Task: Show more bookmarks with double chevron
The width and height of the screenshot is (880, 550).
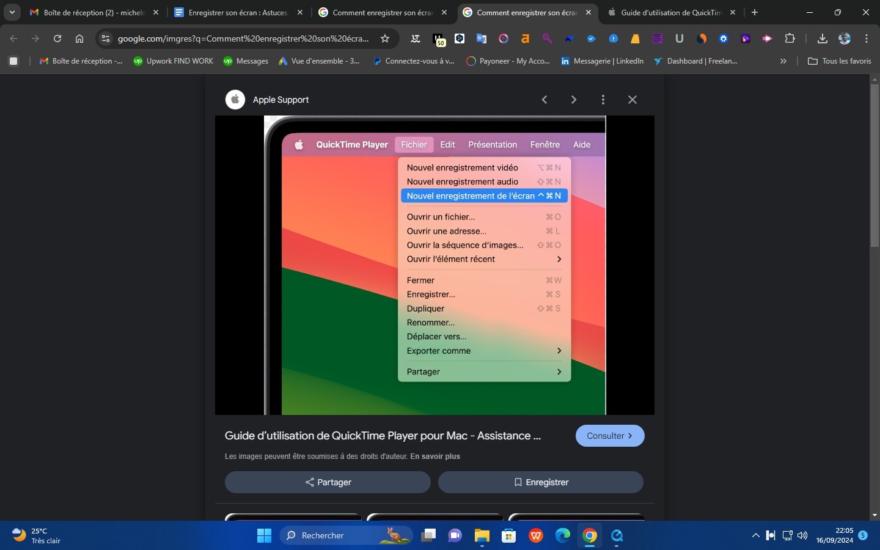Action: click(x=783, y=61)
